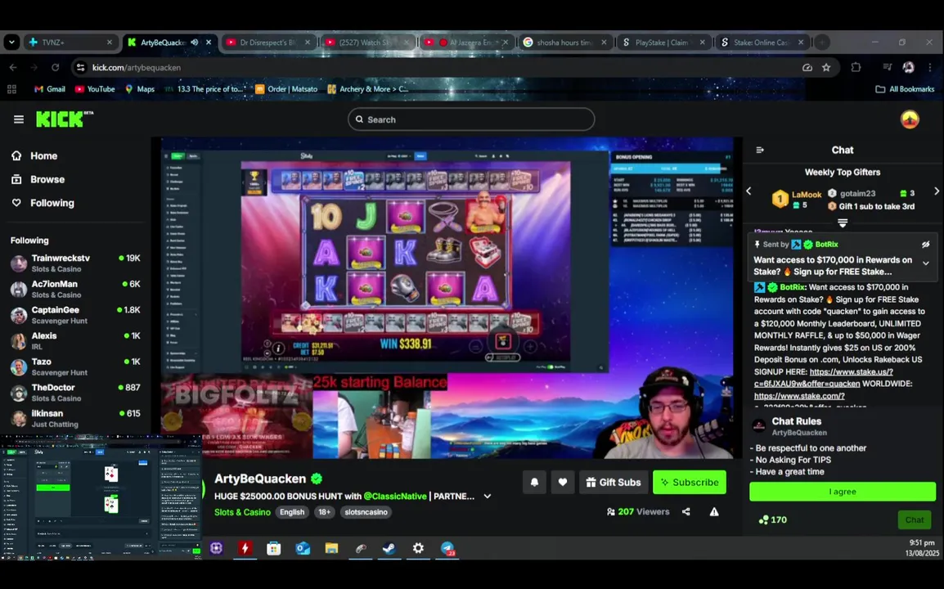Open the browser tab search dropdown
Image resolution: width=944 pixels, height=589 pixels.
click(11, 43)
